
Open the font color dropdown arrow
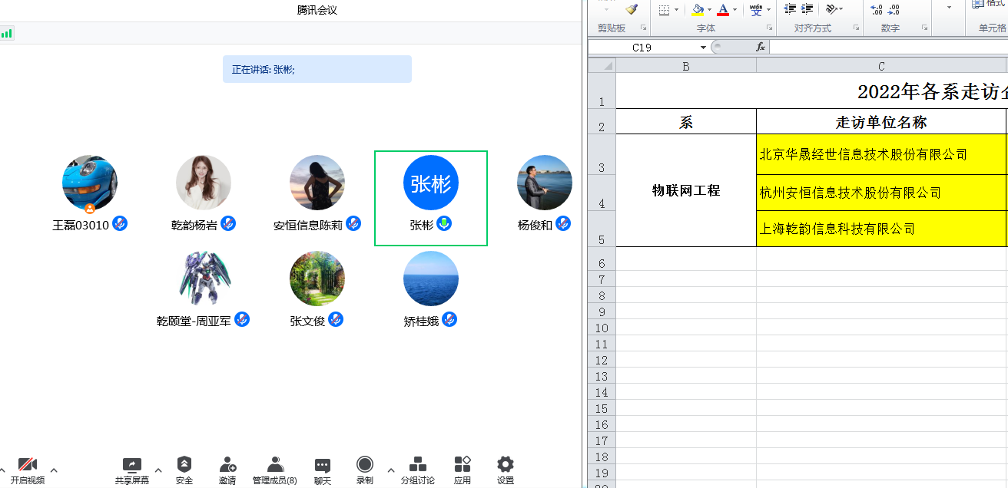point(734,10)
